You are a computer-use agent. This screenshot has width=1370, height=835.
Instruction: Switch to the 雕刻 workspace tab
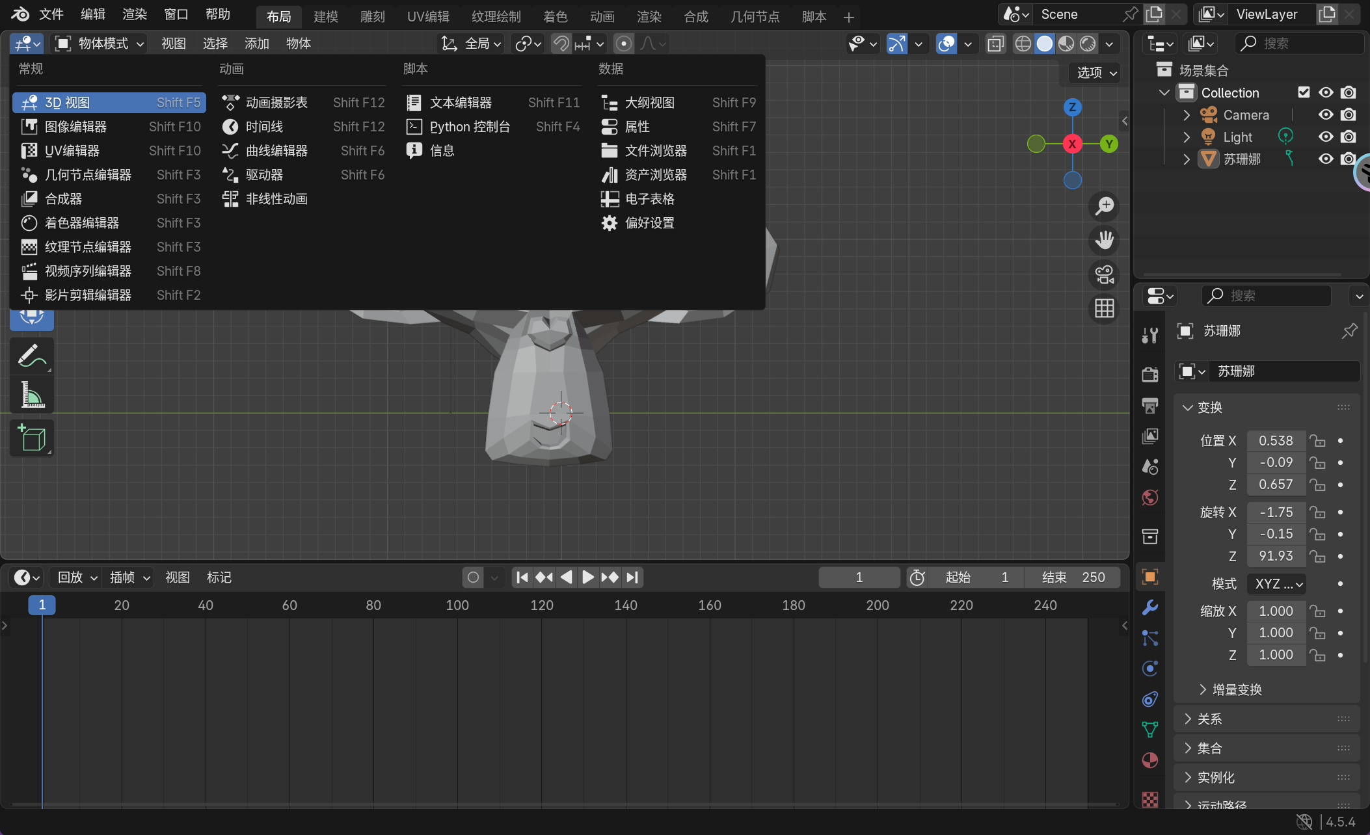tap(373, 16)
